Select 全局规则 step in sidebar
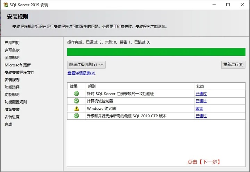Viewport: 250px width, 172px height. click(12, 57)
